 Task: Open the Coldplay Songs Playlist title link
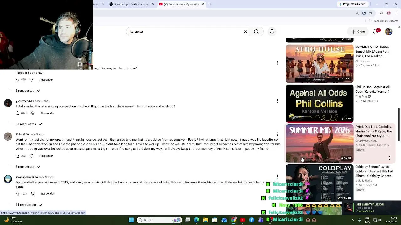pyautogui.click(x=374, y=171)
